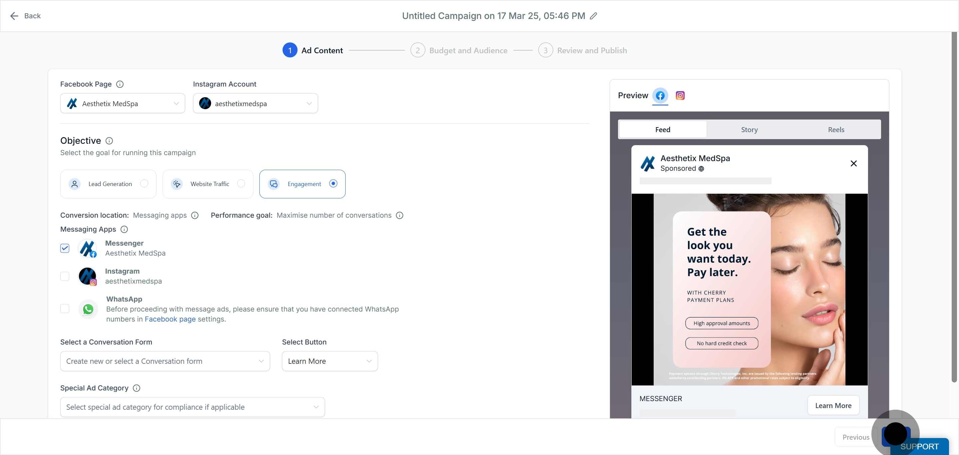Select the Lead Generation objective radio

(144, 183)
